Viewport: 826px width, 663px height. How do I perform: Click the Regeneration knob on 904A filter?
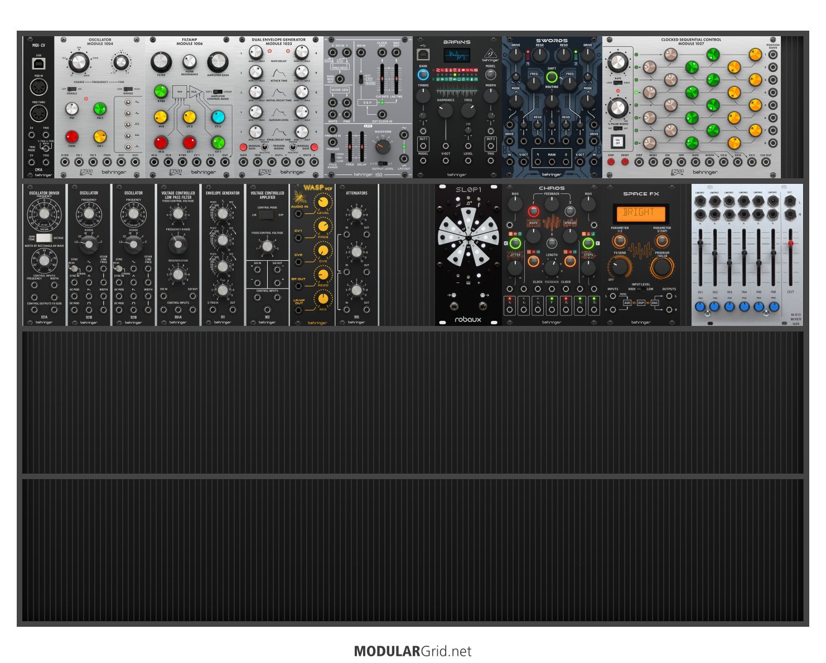coord(178,274)
